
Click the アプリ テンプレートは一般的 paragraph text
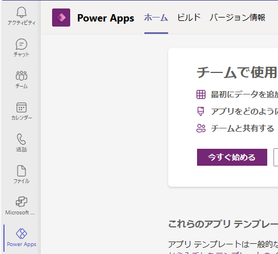point(223,244)
